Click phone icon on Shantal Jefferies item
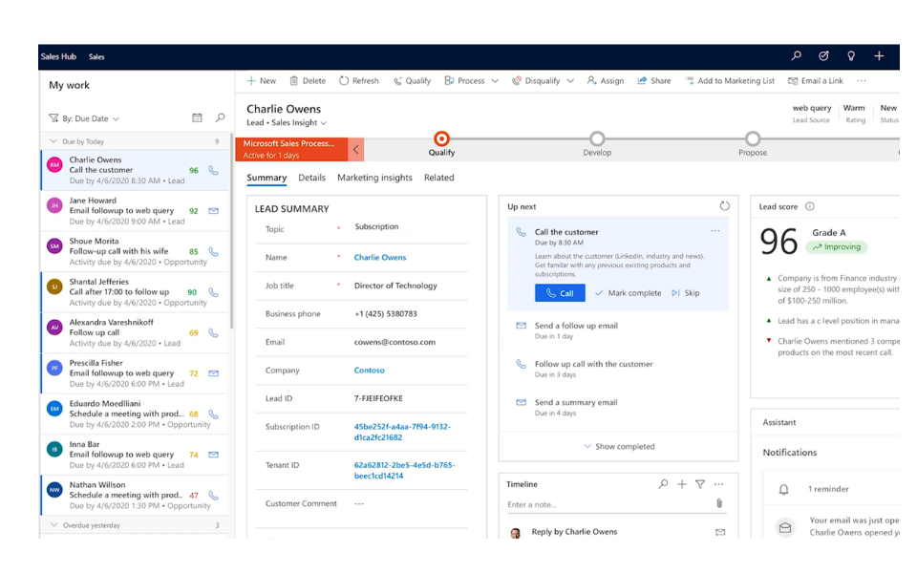The image size is (917, 573). coord(213,292)
